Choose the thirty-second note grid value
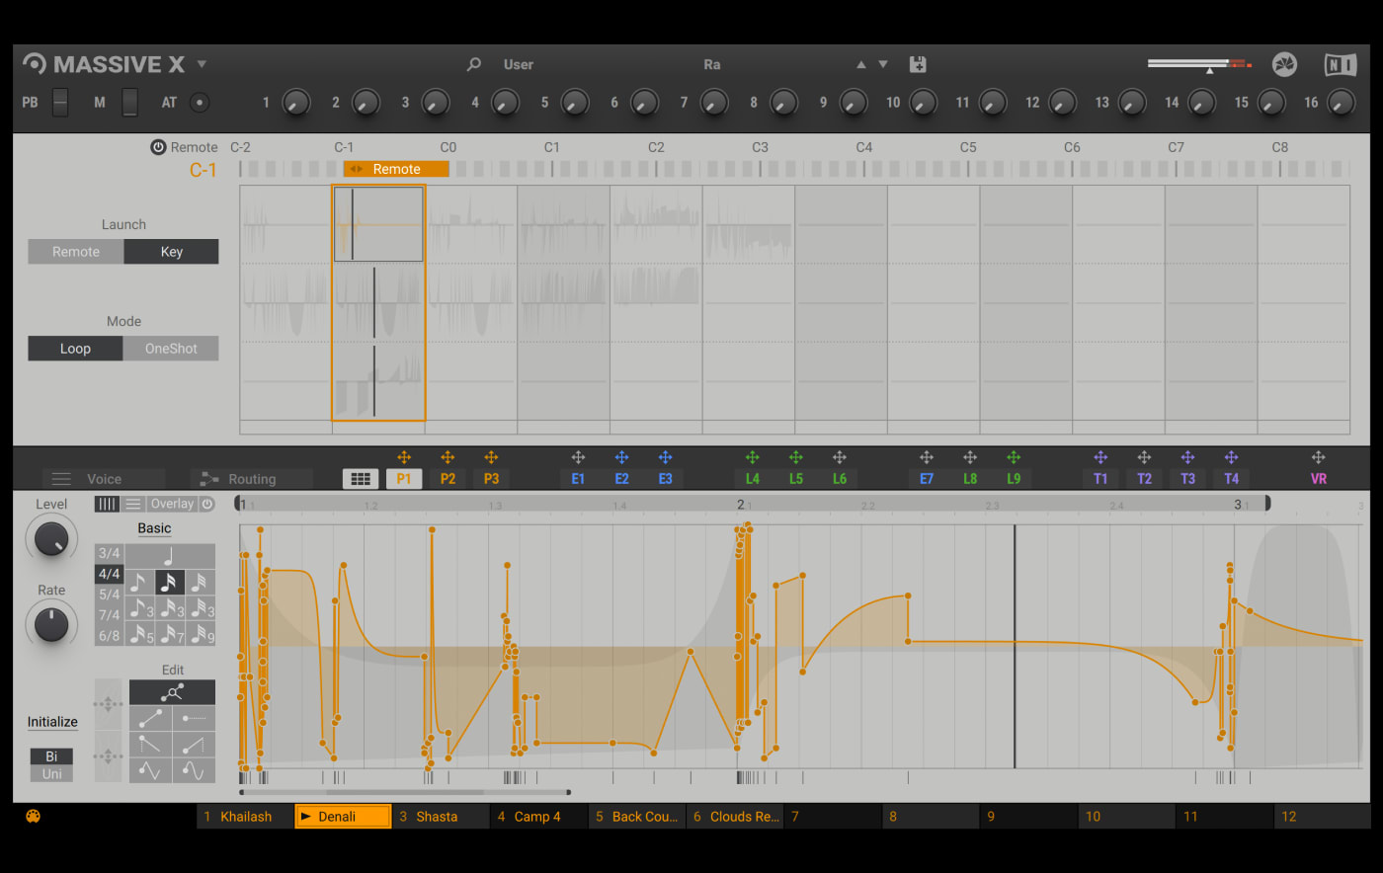1383x873 pixels. (201, 582)
